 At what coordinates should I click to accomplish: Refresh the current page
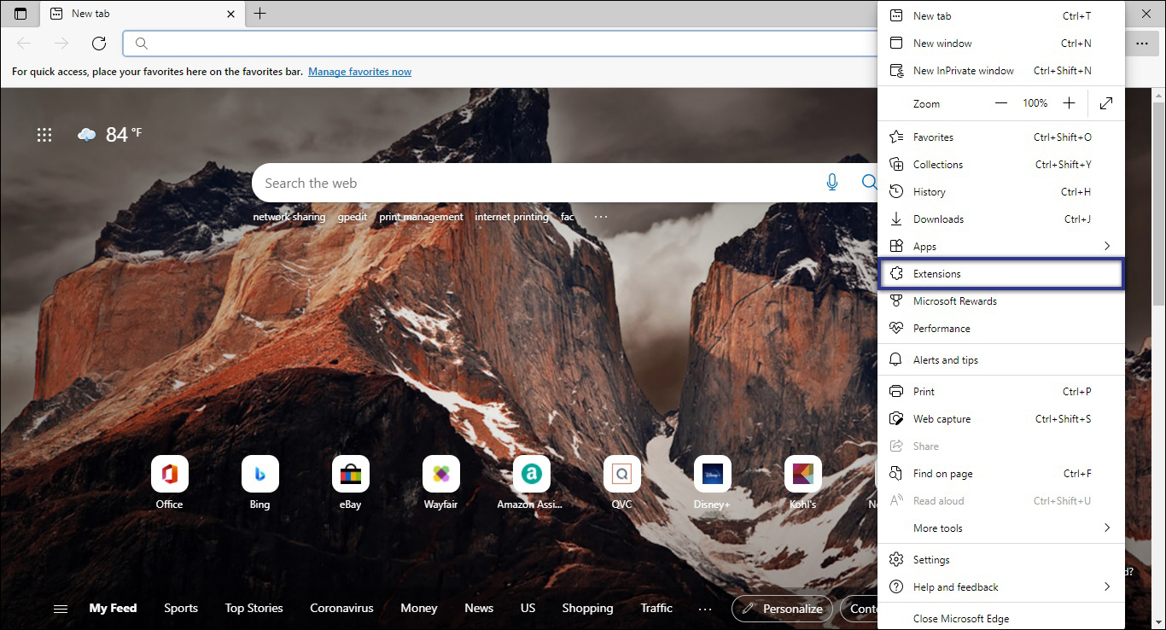[98, 44]
